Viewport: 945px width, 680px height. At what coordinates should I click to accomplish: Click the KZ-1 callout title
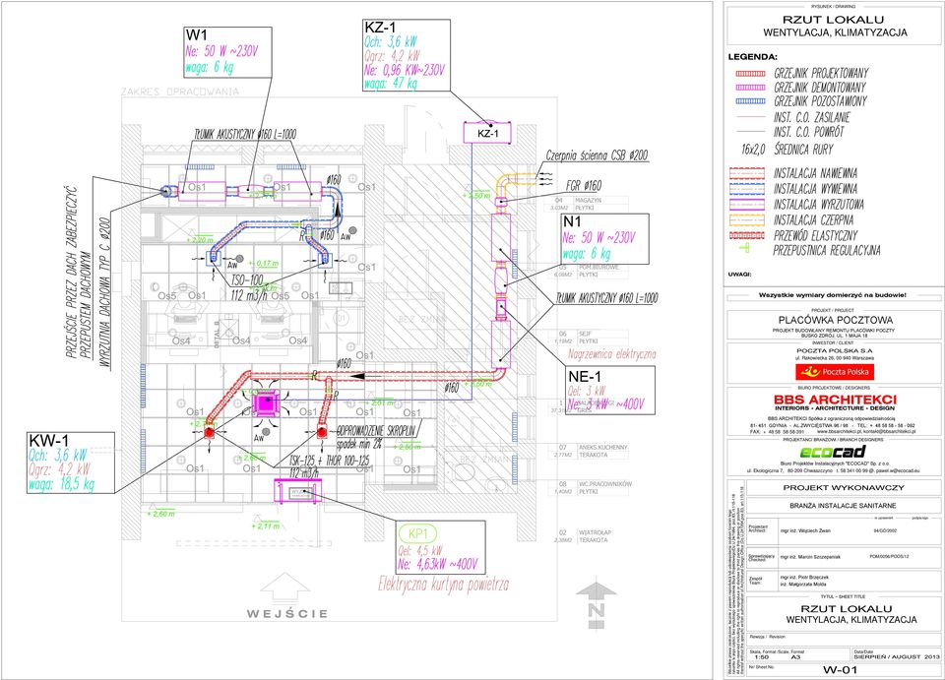pyautogui.click(x=381, y=28)
